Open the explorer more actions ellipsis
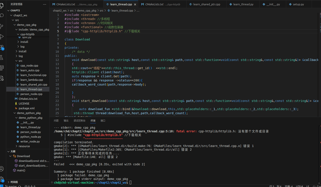This screenshot has height=187, width=321. 44,4
